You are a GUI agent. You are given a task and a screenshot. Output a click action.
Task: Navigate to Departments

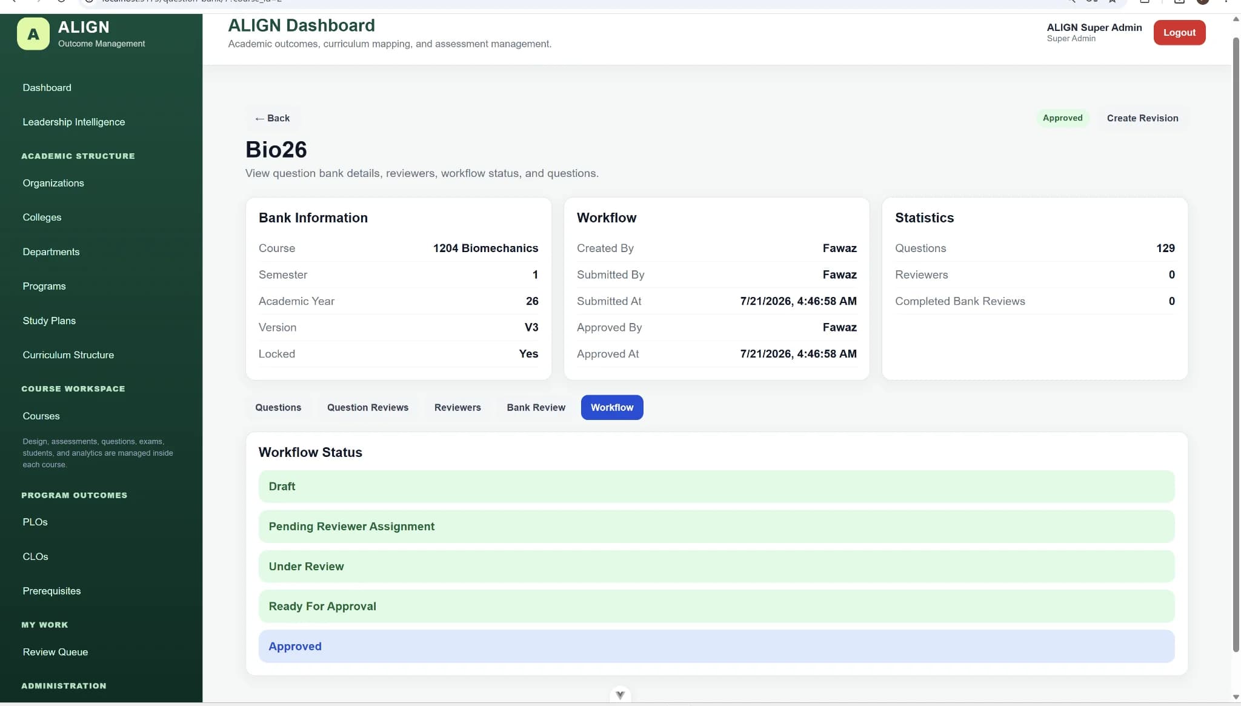[51, 252]
